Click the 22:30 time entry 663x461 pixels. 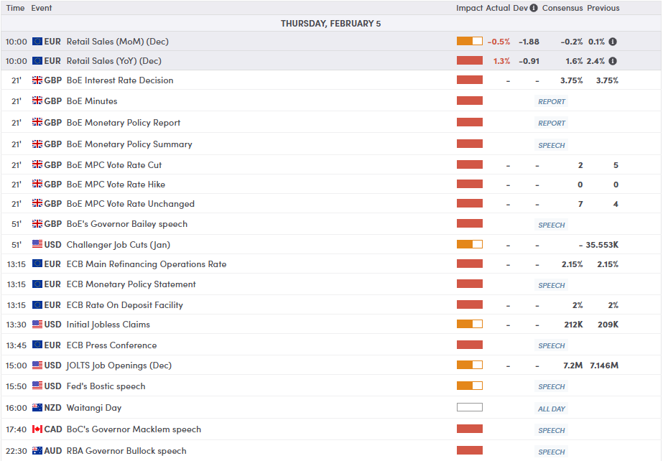[x=16, y=451]
